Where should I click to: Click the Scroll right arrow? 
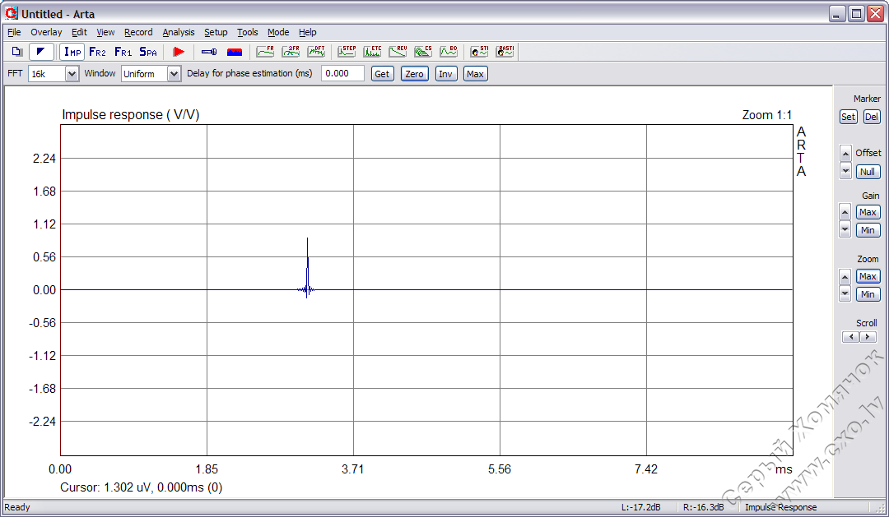868,337
